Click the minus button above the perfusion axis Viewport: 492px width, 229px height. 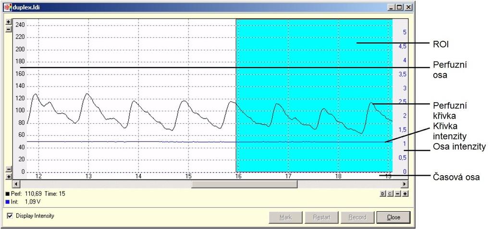click(9, 29)
